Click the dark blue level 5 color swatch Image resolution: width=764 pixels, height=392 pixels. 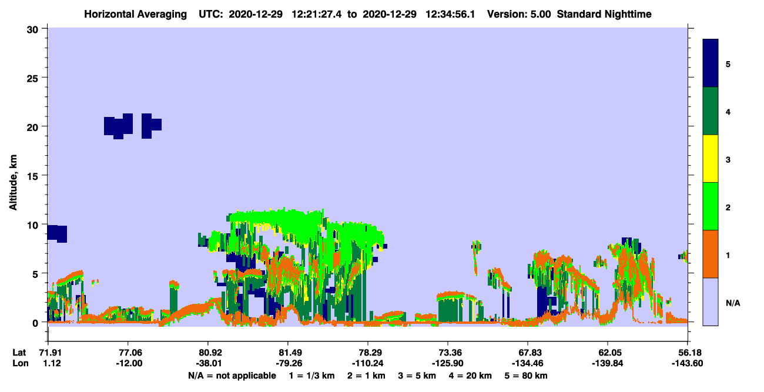[x=711, y=63]
